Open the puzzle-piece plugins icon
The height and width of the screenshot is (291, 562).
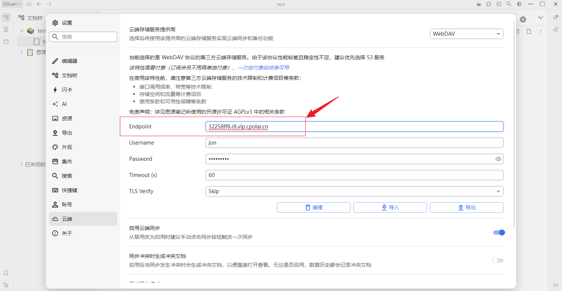[488, 4]
